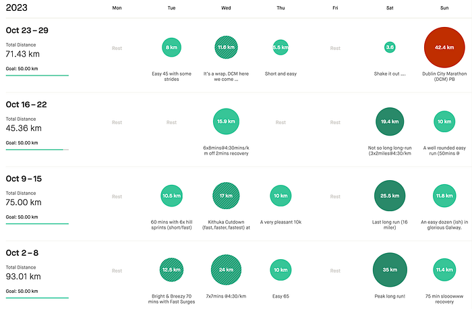The width and height of the screenshot is (472, 309).
Task: Click the 'A very pleasant 10k' activity title
Action: (281, 222)
